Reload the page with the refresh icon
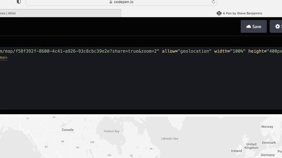Viewport: 282px width, 158px height. click(x=213, y=2)
